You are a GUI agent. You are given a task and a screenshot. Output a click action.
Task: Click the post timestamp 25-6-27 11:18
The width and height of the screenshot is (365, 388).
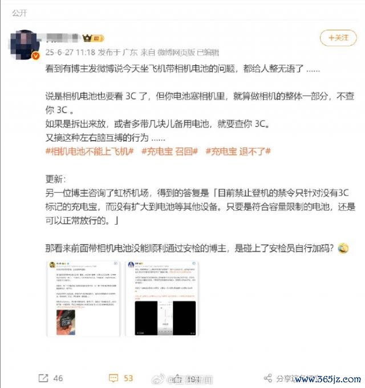pos(70,53)
